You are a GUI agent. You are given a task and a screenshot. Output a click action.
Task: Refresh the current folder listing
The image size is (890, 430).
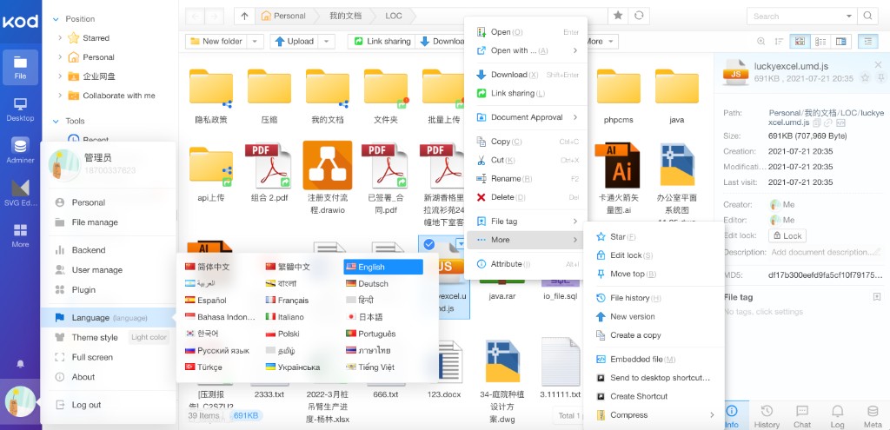(x=640, y=16)
